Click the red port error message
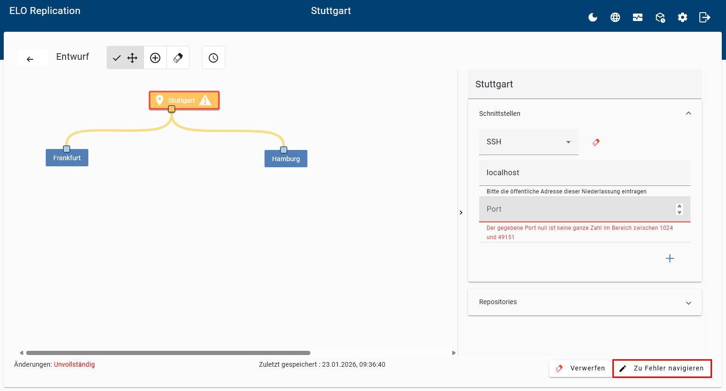Image resolution: width=726 pixels, height=391 pixels. pyautogui.click(x=580, y=233)
